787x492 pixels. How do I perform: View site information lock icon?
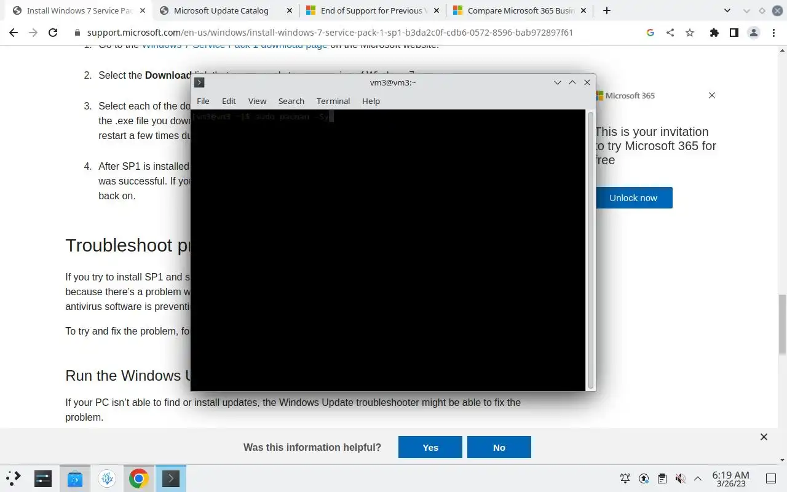point(77,33)
